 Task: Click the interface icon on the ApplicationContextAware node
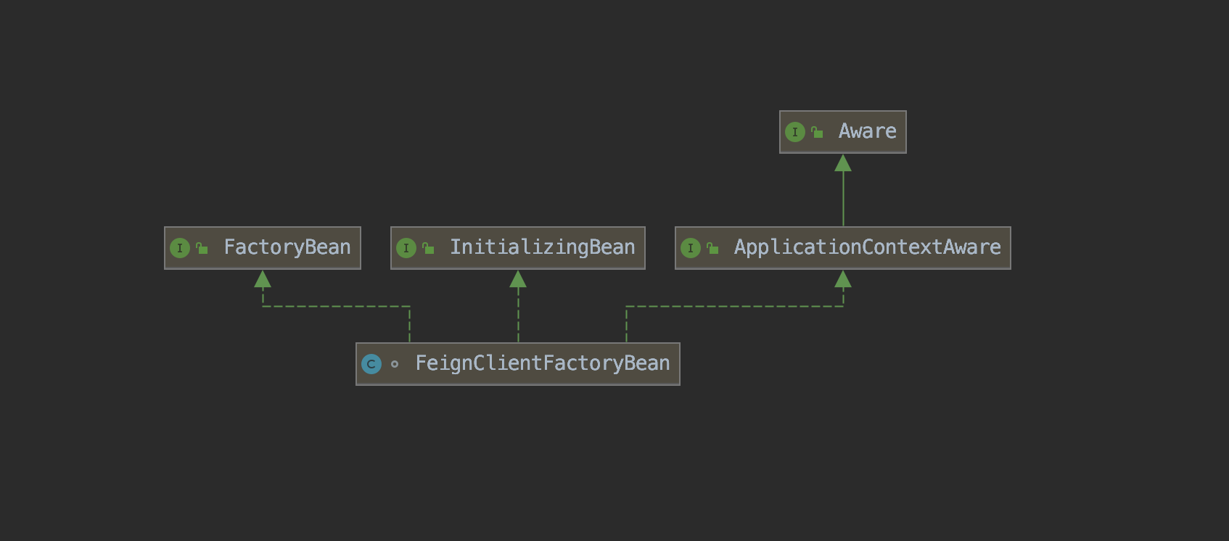pyautogui.click(x=691, y=248)
